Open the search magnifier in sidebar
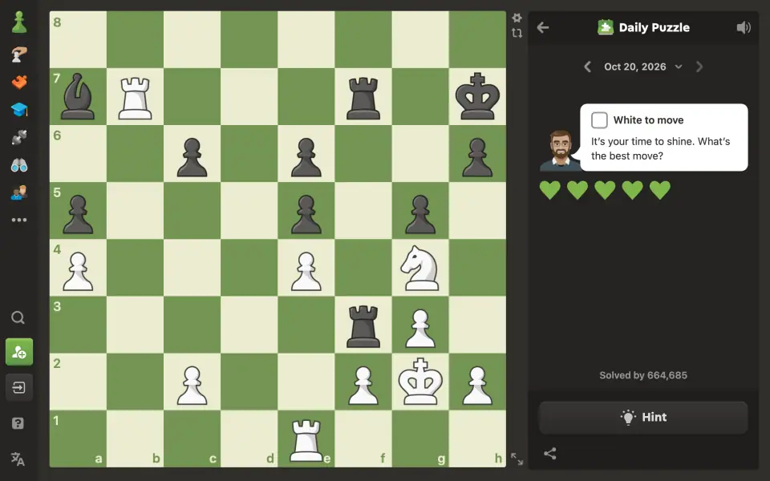 (x=18, y=318)
